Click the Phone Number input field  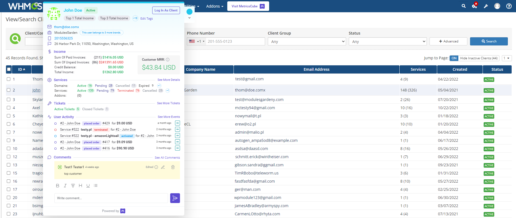pyautogui.click(x=235, y=41)
